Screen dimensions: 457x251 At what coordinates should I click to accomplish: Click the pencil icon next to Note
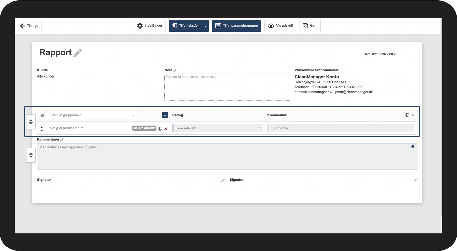point(175,70)
